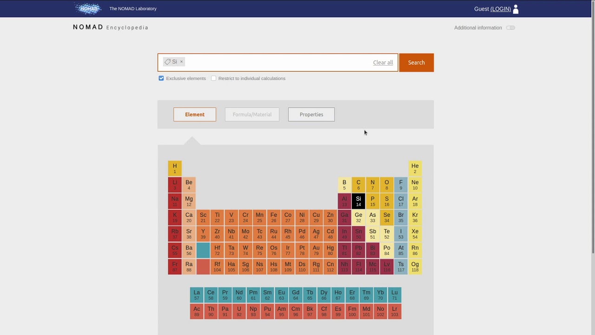Select Francium (Fr) element
Viewport: 595px width, 335px height.
point(175,267)
